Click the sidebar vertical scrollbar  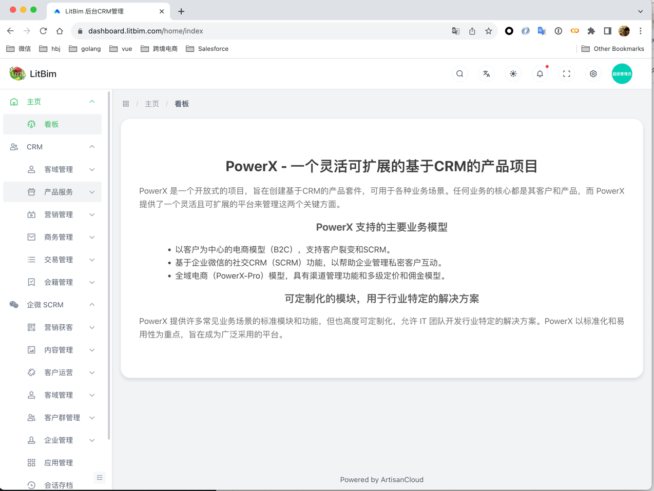point(109,266)
